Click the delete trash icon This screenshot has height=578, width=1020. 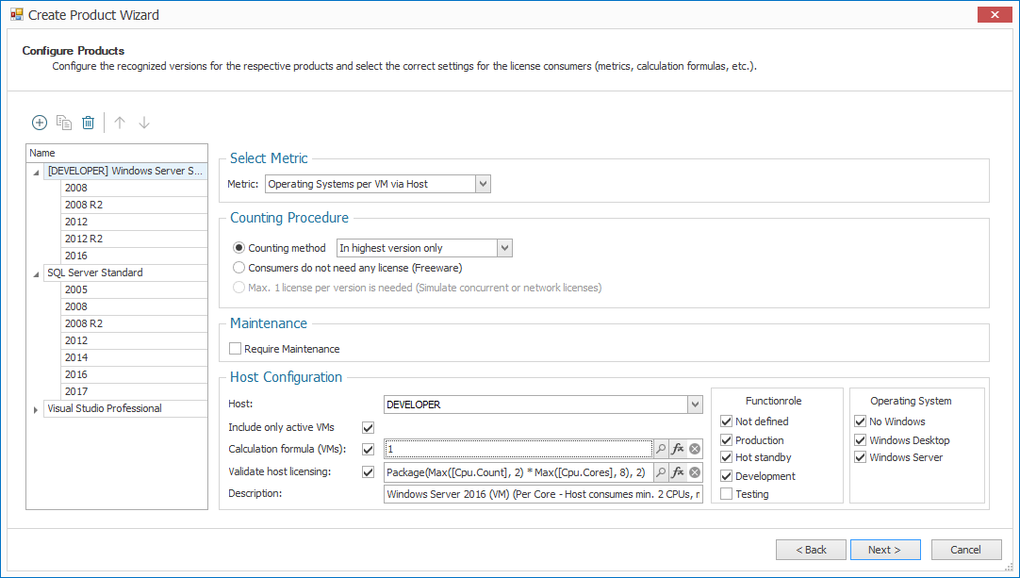(88, 123)
